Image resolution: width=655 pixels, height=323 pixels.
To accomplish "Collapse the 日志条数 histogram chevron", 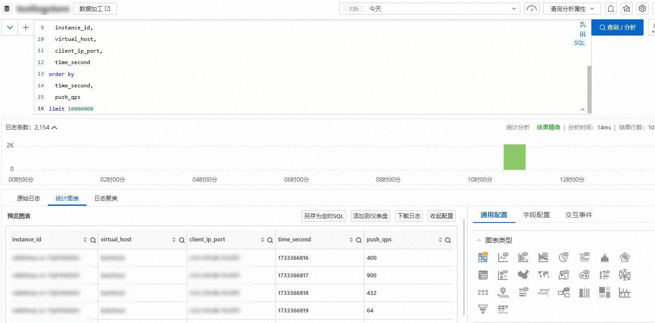I will pyautogui.click(x=54, y=128).
